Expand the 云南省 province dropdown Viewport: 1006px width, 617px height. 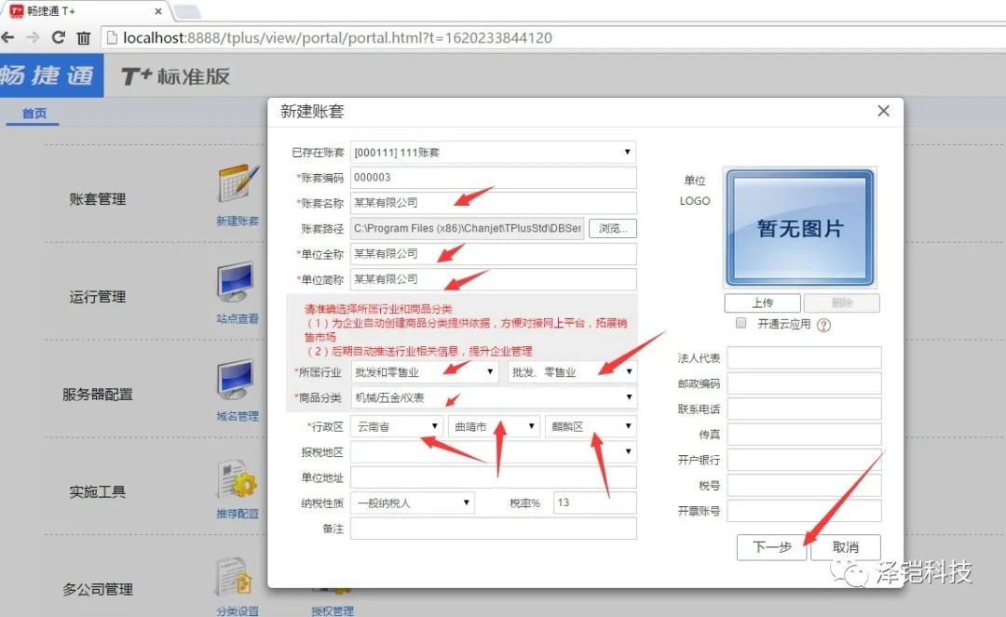tap(396, 427)
